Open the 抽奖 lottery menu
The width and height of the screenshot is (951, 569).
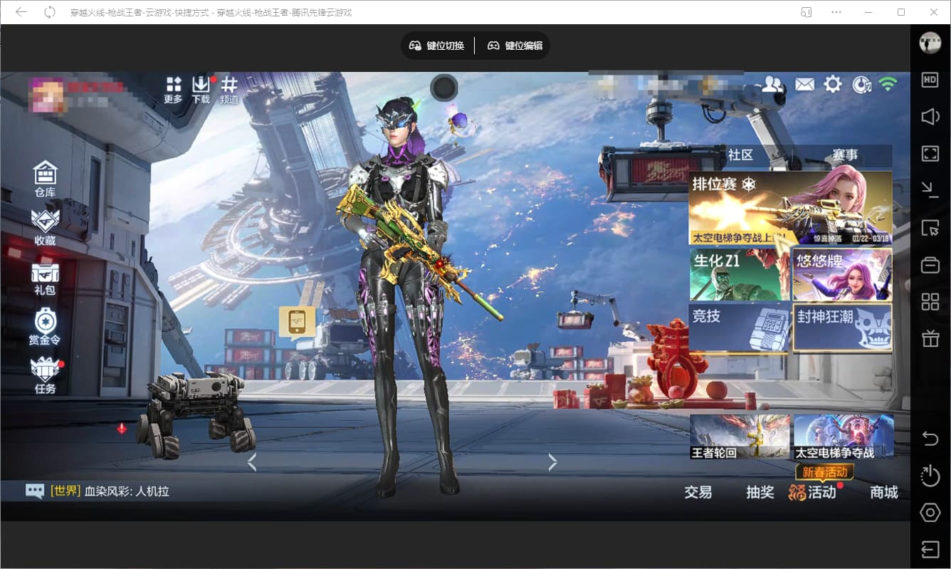(760, 492)
